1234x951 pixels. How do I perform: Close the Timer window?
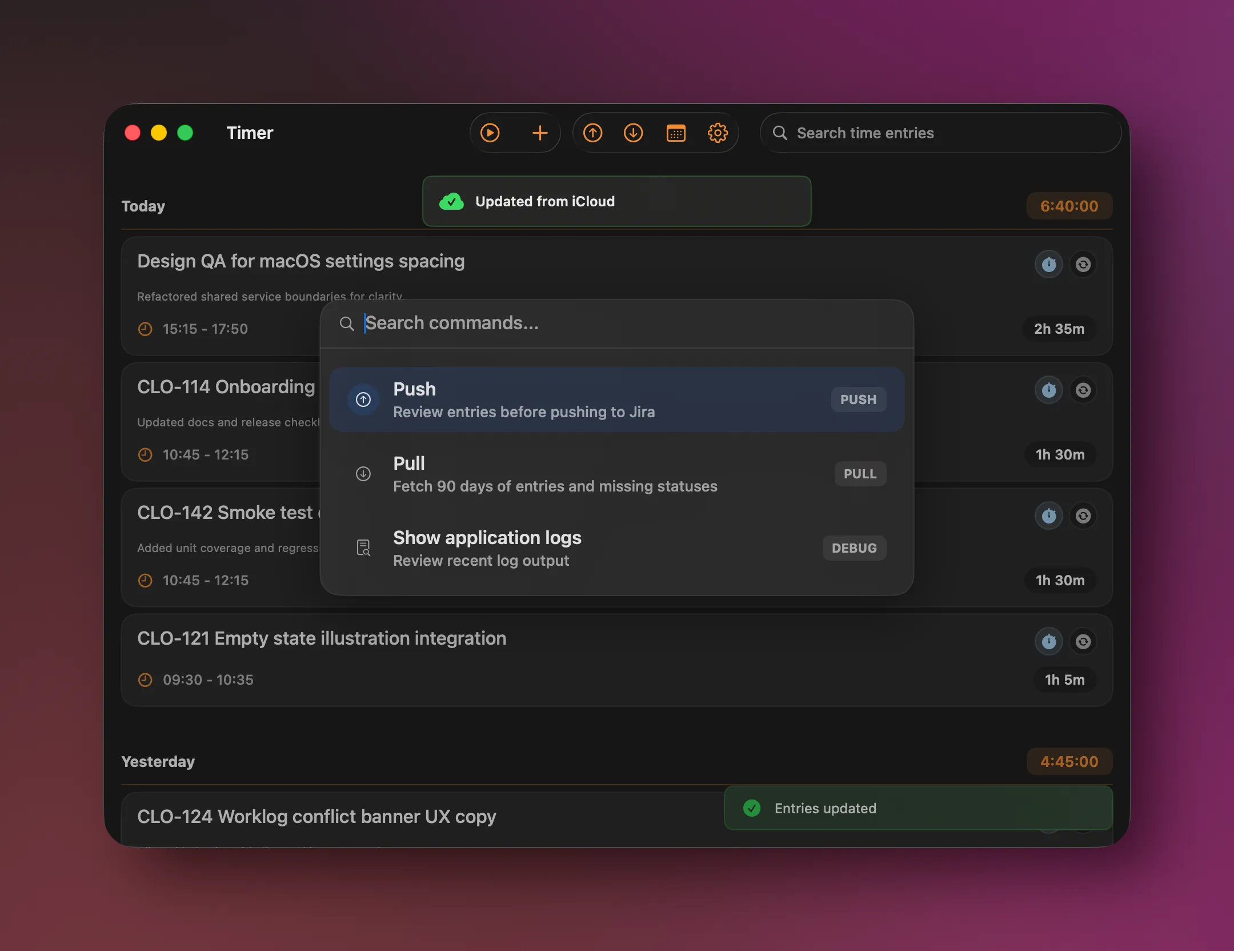[133, 133]
